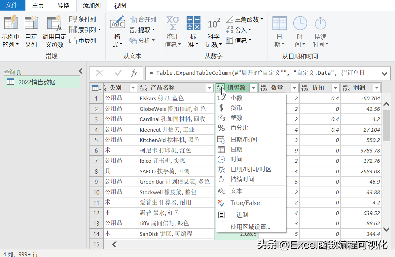The height and width of the screenshot is (257, 395).
Task: Click the vertical scrollbar up arrow
Action: coord(386,104)
